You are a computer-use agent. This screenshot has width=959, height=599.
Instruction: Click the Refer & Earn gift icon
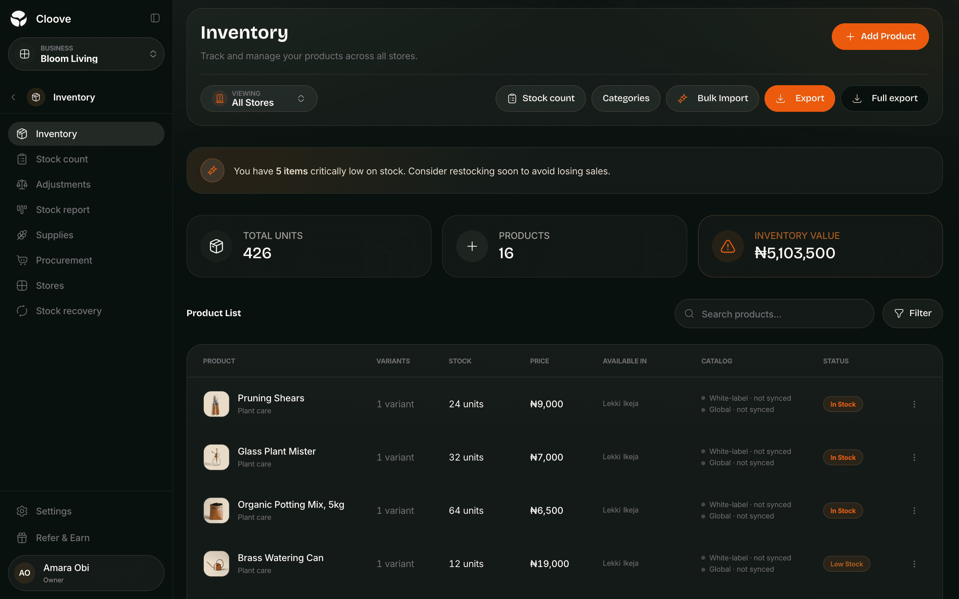[x=22, y=537]
